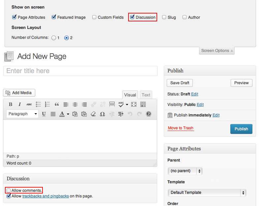Image resolution: width=259 pixels, height=206 pixels.
Task: Create an unordered bullet list
Action: 38,104
